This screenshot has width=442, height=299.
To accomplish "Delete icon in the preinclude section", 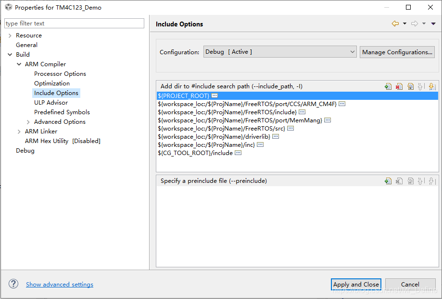I will point(399,181).
